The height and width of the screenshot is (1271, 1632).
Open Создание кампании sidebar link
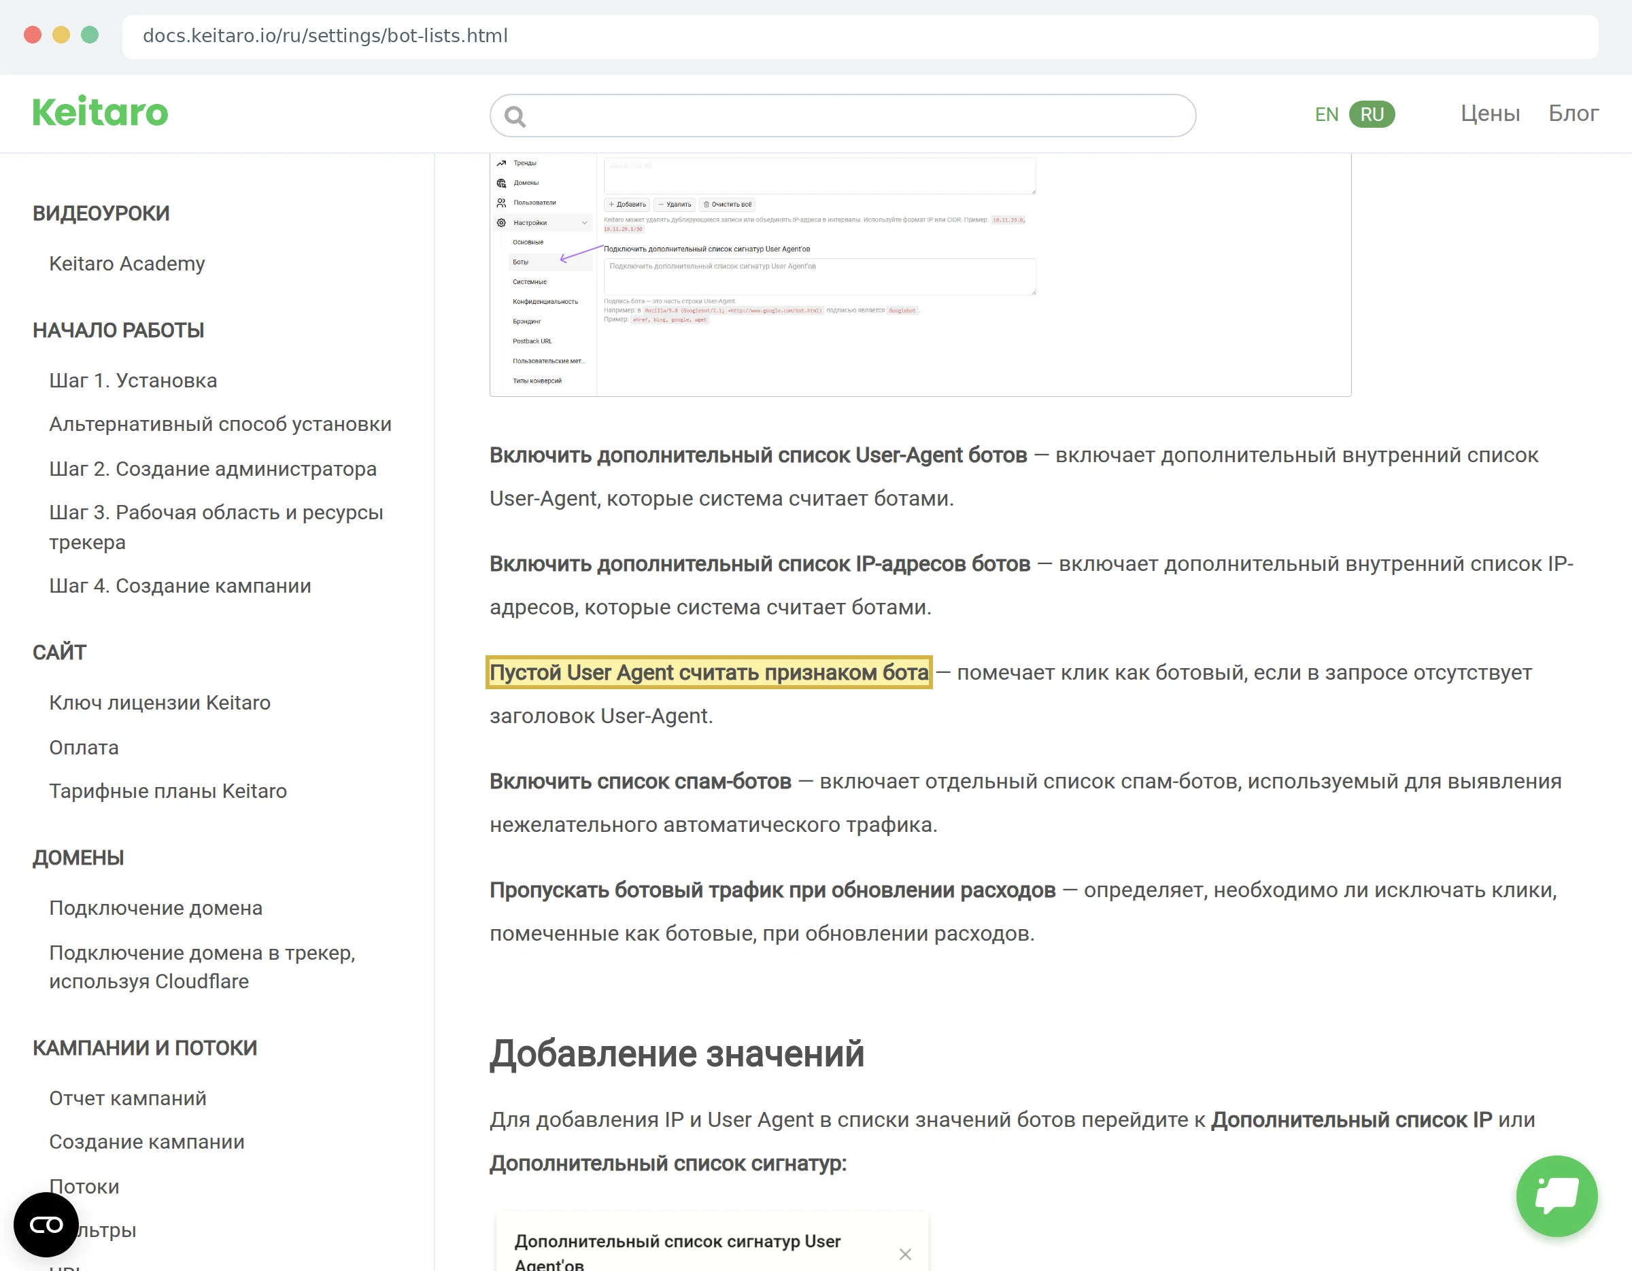pos(147,1142)
